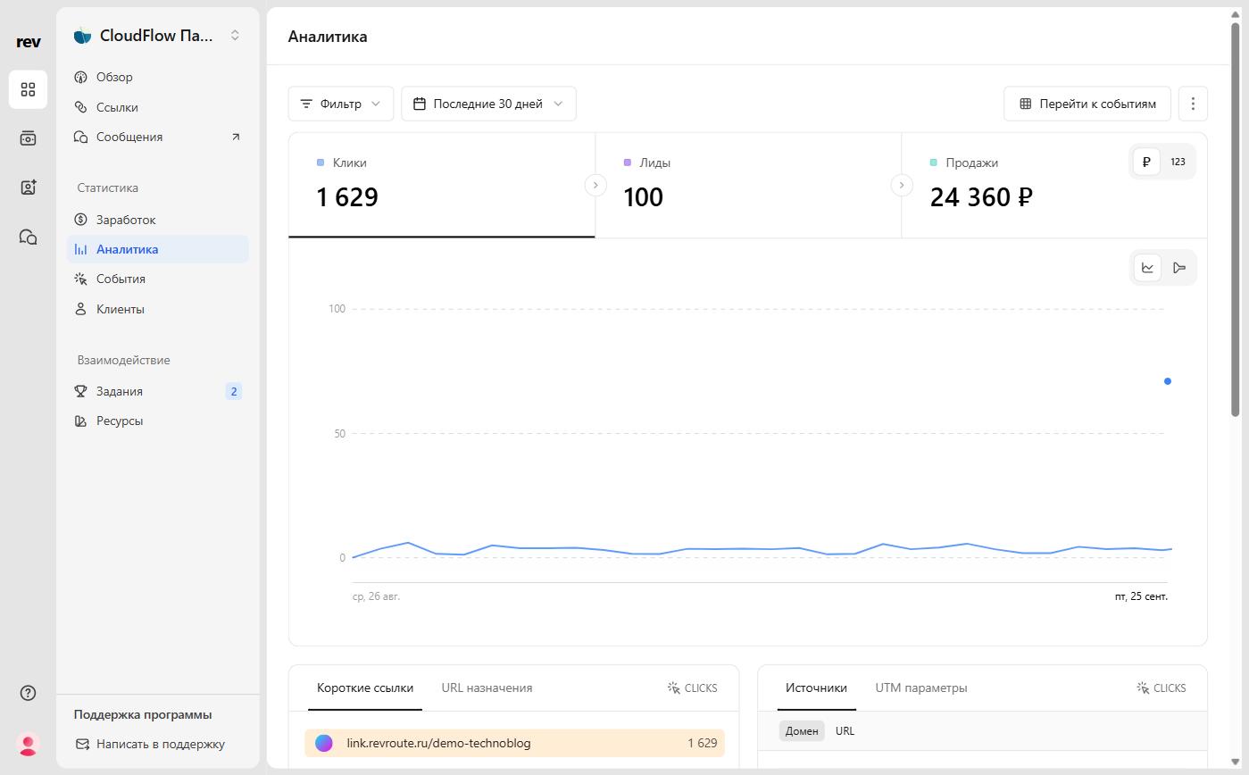Viewport: 1249px width, 775px height.
Task: Select the Лиды metric tab
Action: click(748, 185)
